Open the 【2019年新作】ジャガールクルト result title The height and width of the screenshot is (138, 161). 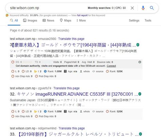tap(74, 134)
